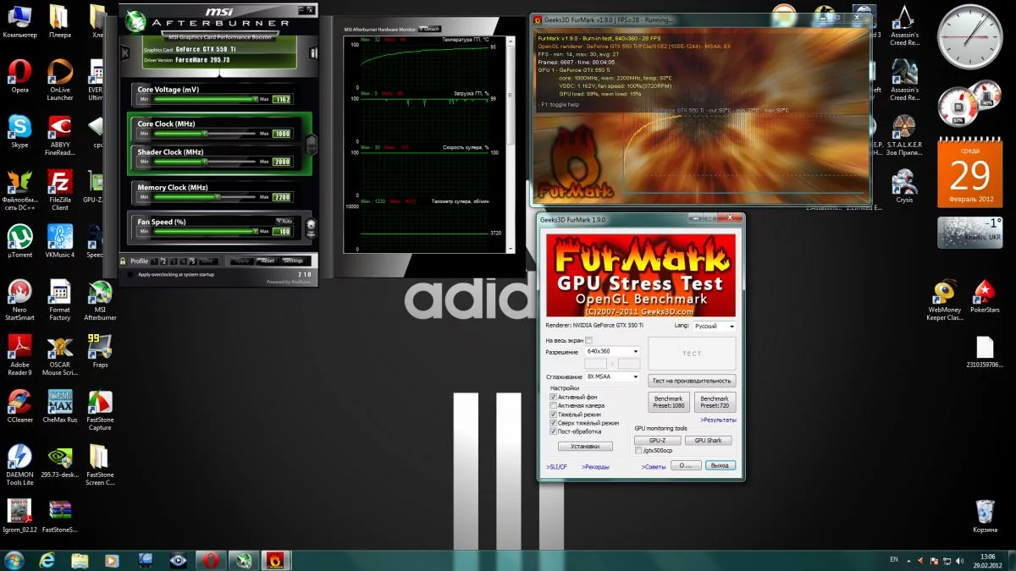The height and width of the screenshot is (571, 1016).
Task: Open DAEMON Tools Lite shortcut
Action: (x=19, y=465)
